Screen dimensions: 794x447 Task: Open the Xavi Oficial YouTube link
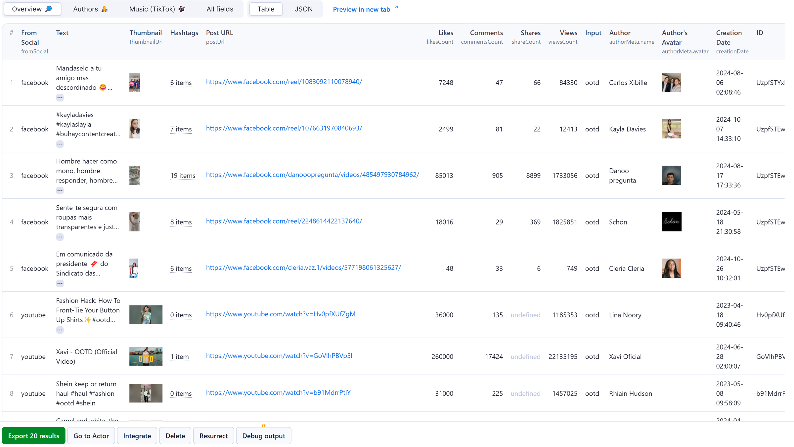click(279, 356)
